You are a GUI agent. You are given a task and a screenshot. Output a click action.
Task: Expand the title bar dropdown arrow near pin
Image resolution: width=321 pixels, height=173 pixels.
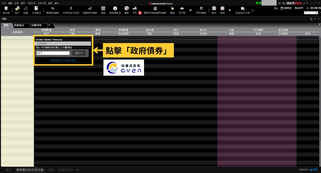[x=307, y=3]
